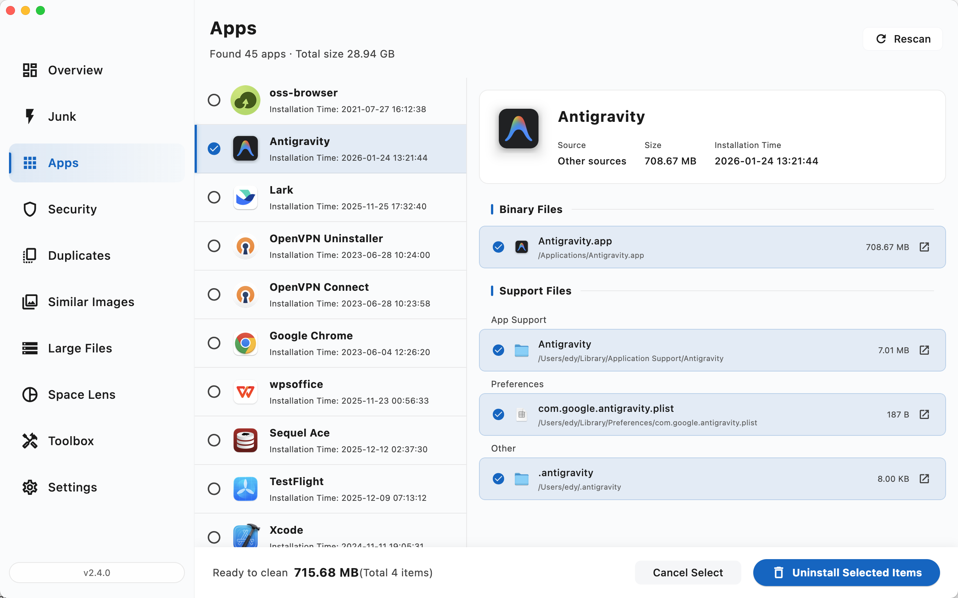Open the com.google.antigravity.plist location icon
This screenshot has width=958, height=598.
[924, 414]
